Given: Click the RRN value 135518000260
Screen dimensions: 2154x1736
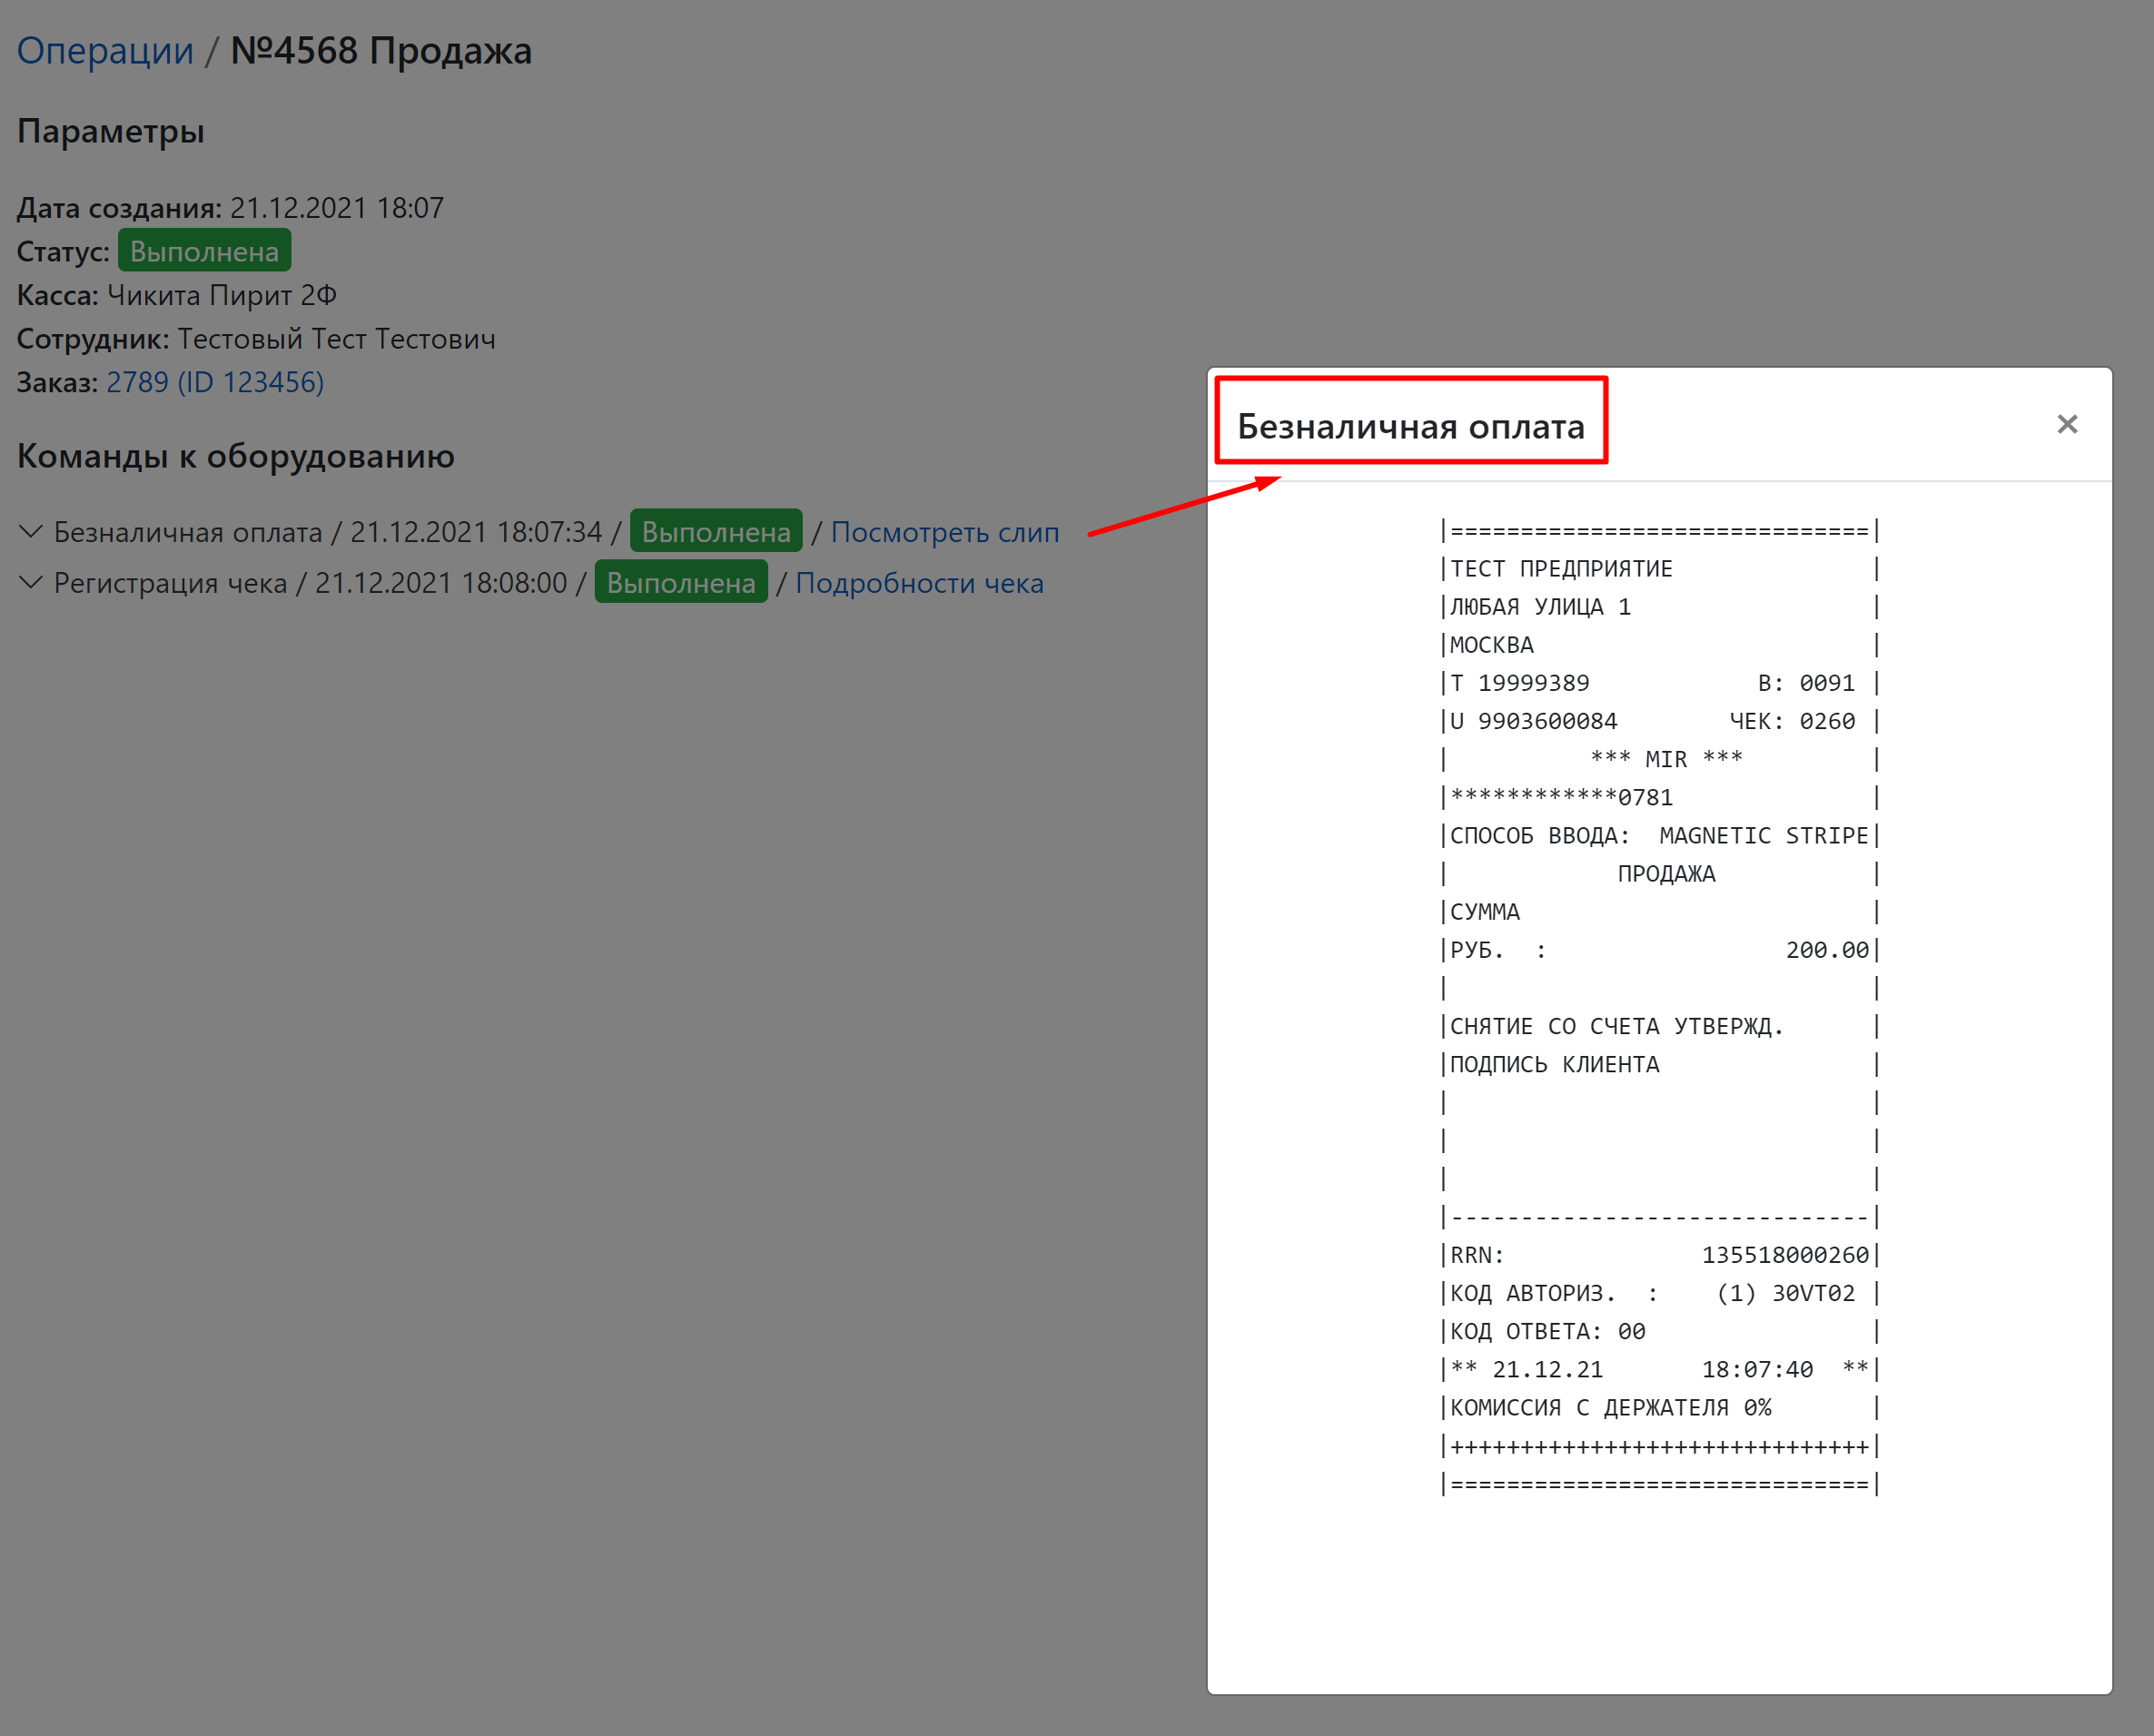Looking at the screenshot, I should [1785, 1255].
